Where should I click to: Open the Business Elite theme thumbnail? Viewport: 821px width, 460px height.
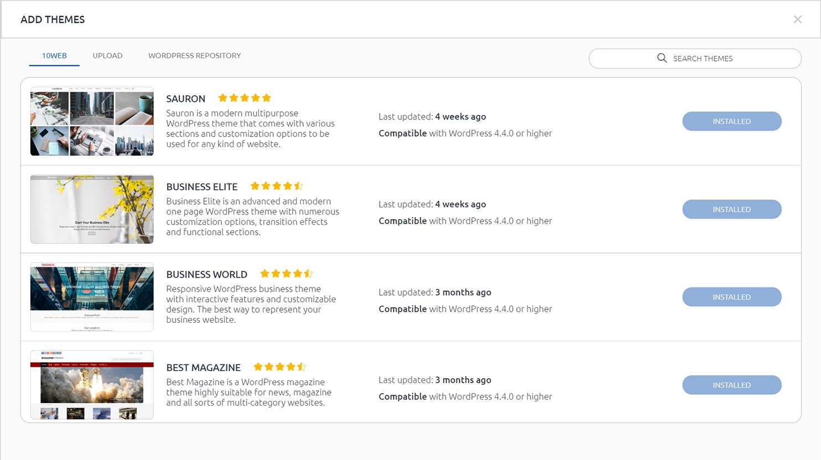coord(92,210)
